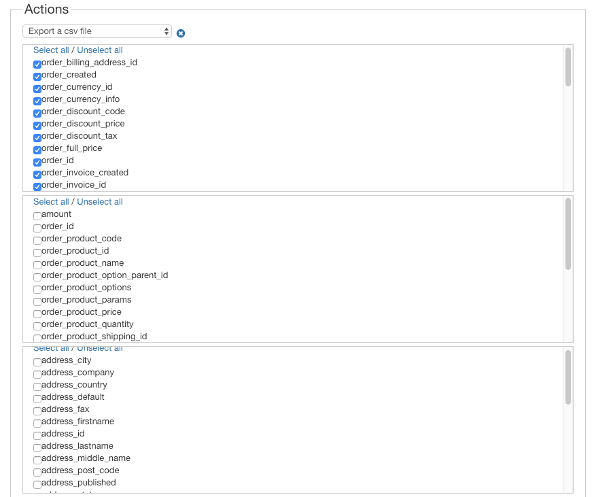
Task: Click the address fields list scrollbar
Action: [567, 377]
